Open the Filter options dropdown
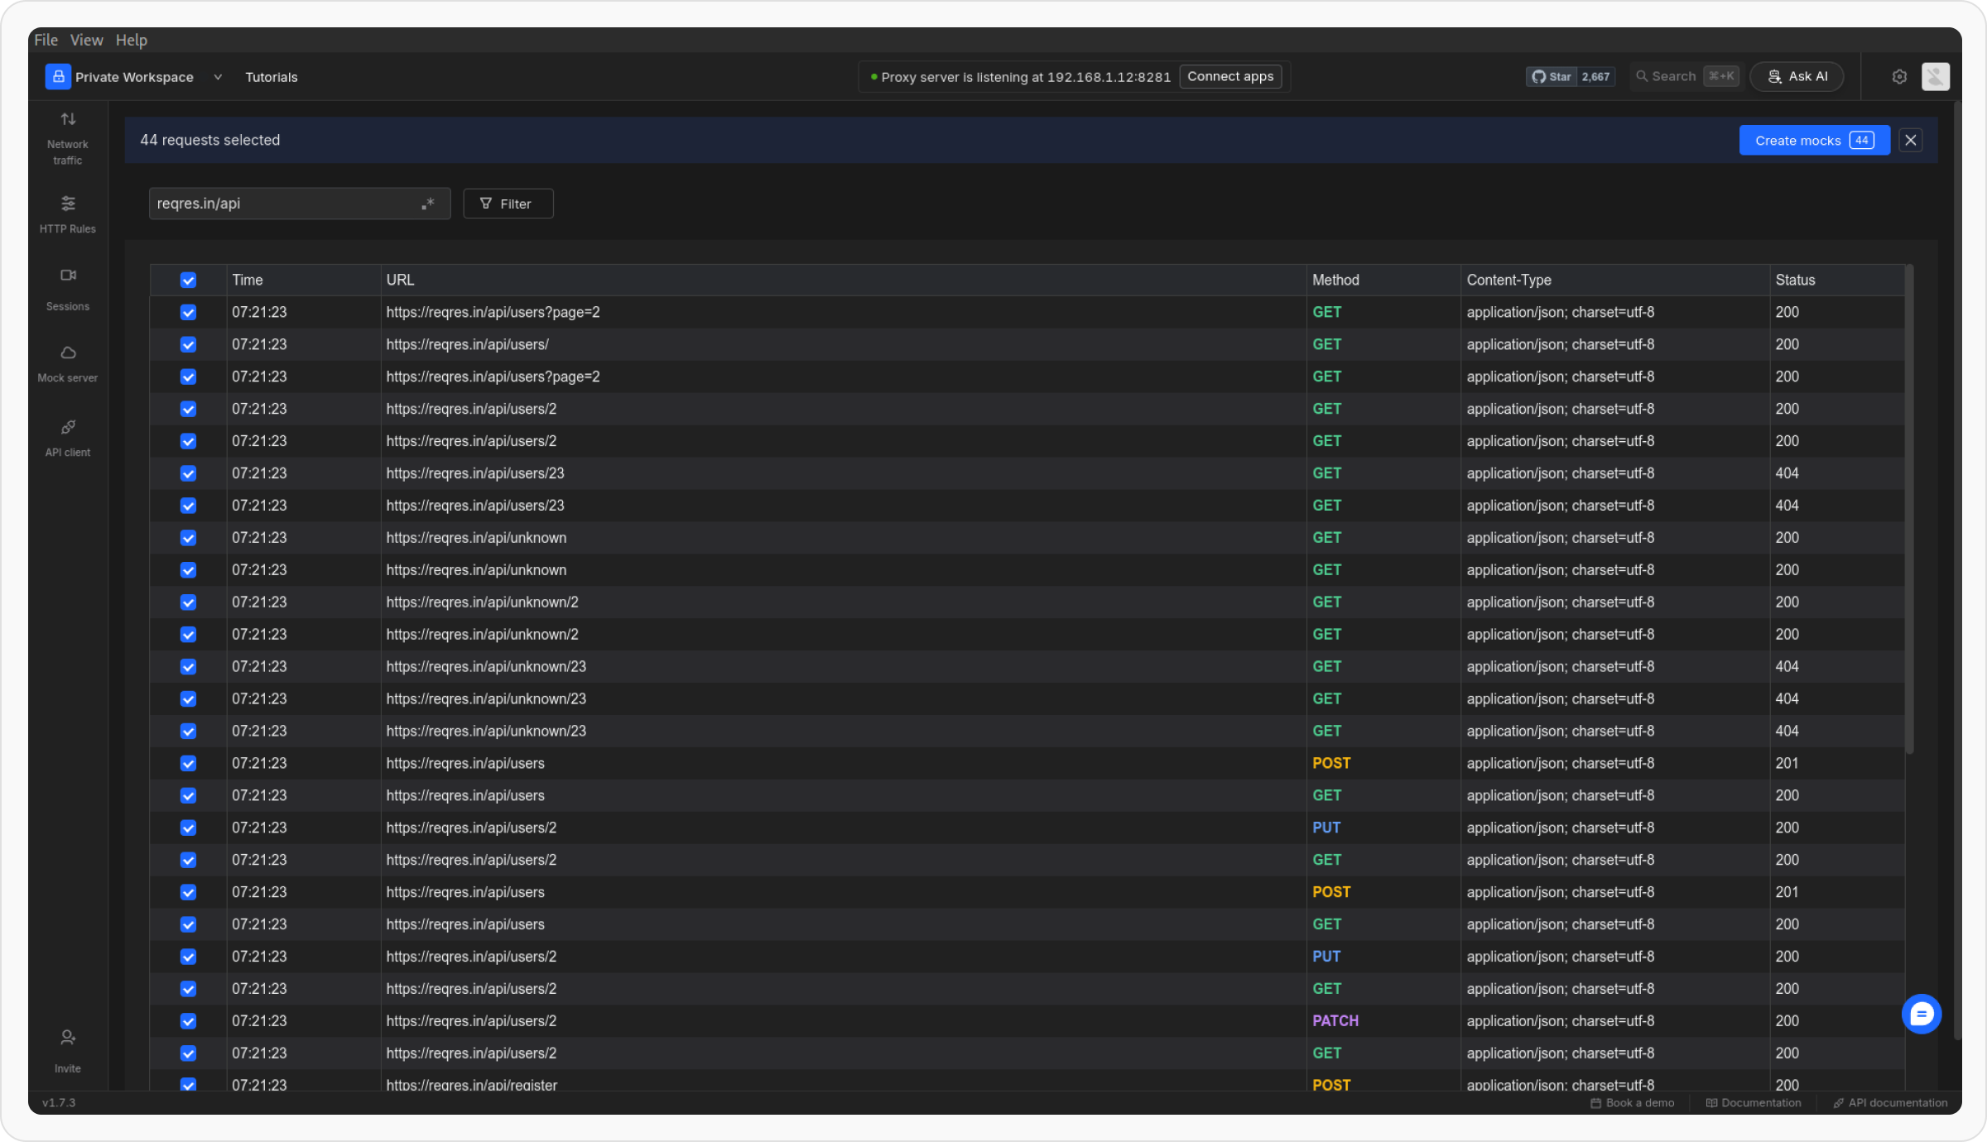 (x=508, y=204)
